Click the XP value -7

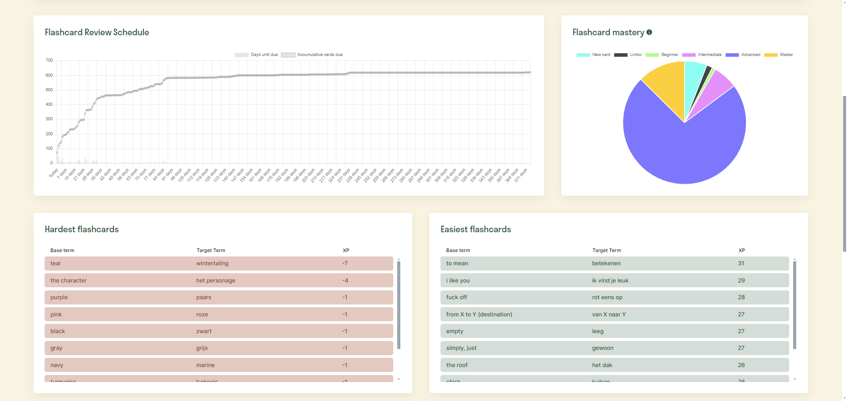point(345,264)
